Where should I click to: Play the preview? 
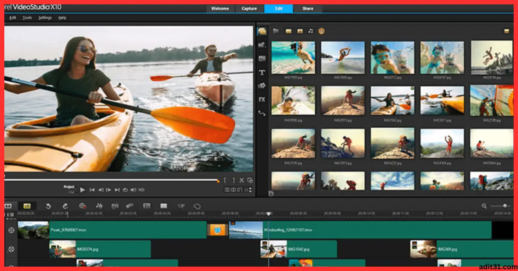82,190
